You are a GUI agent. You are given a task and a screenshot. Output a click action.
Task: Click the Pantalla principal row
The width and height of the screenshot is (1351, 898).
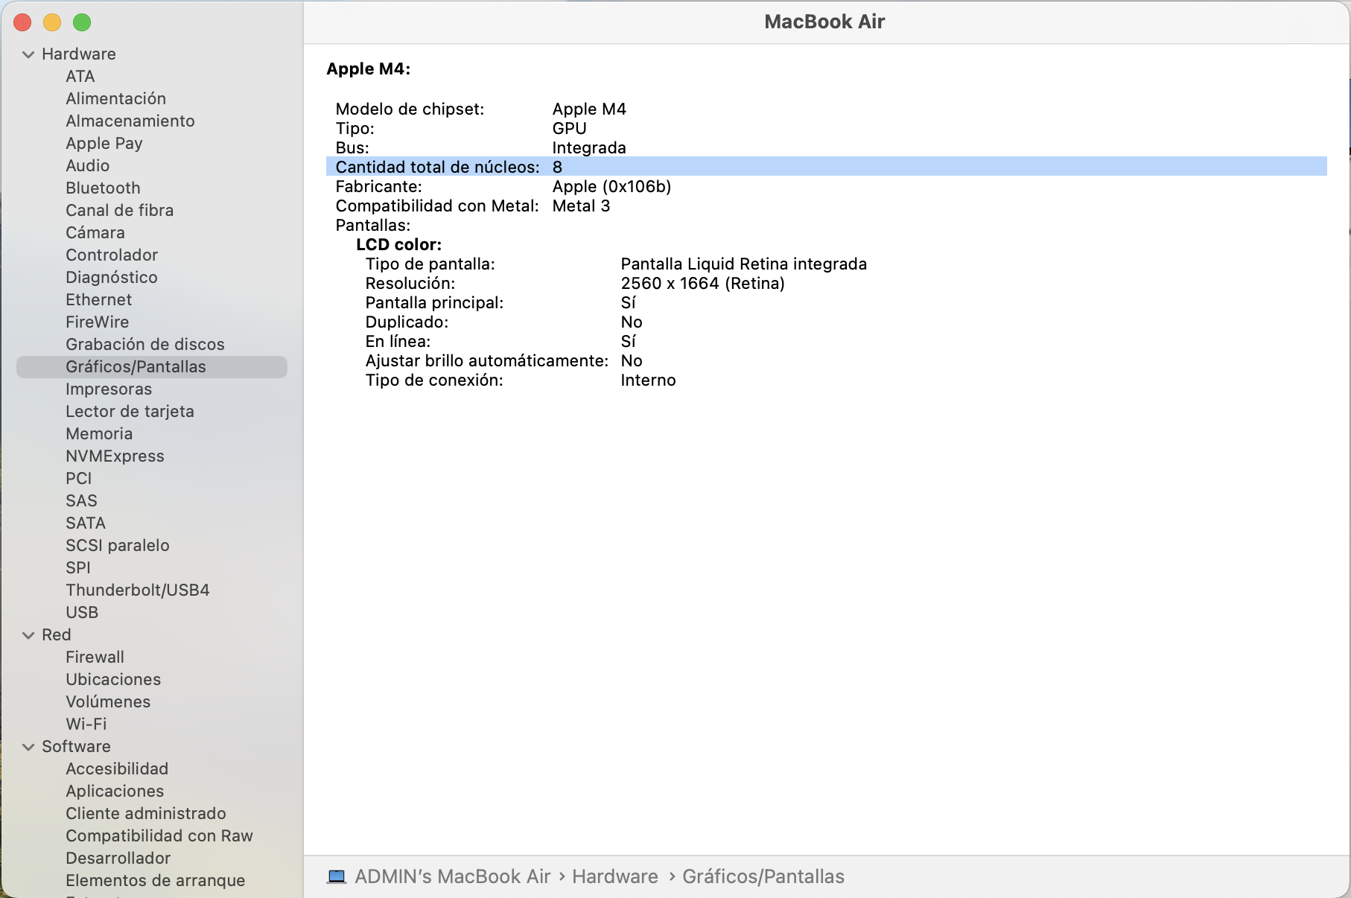(827, 302)
